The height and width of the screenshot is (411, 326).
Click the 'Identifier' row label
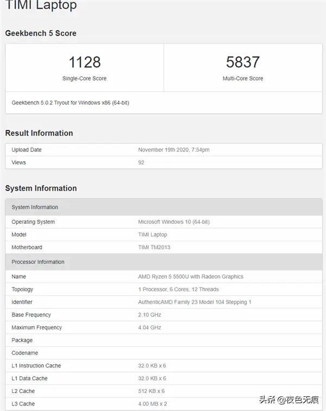tap(22, 302)
